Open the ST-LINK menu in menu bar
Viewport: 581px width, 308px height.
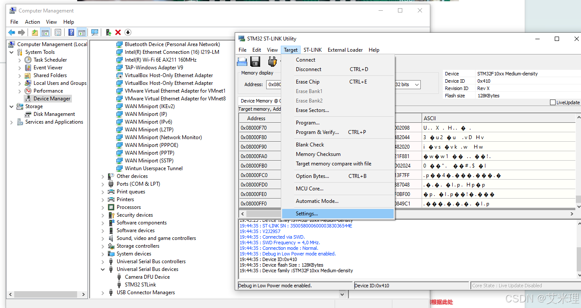(313, 50)
